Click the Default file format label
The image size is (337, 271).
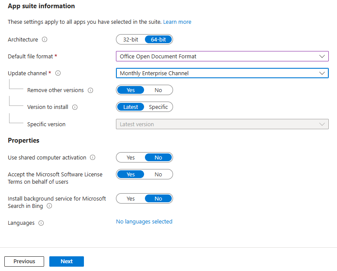click(30, 57)
